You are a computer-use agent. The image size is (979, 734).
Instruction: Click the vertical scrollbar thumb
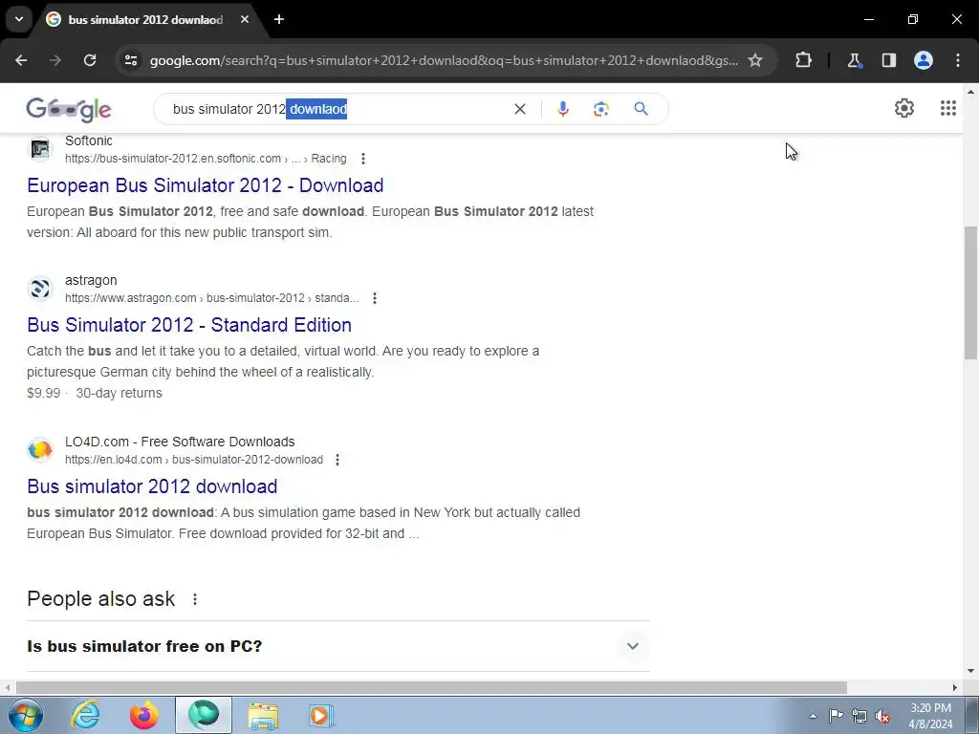pos(970,292)
